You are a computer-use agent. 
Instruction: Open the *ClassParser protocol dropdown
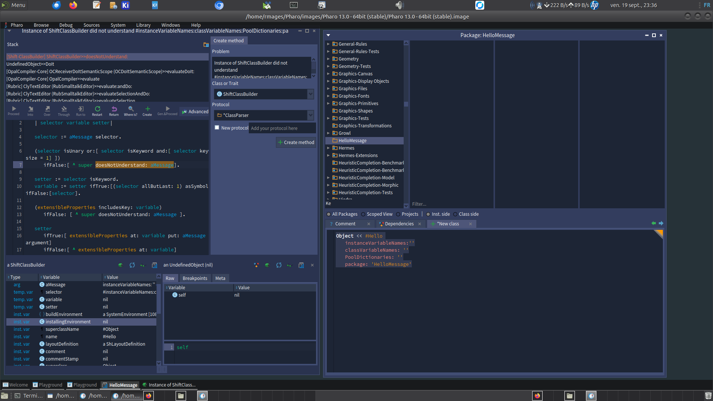click(x=310, y=115)
